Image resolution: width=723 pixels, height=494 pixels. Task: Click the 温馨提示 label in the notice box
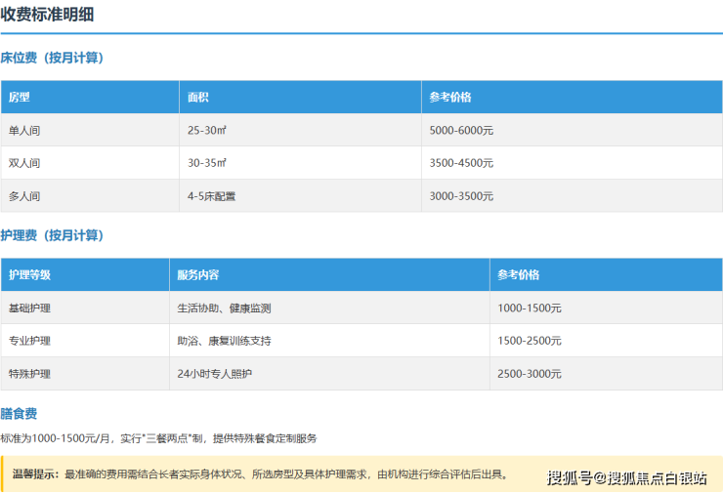pyautogui.click(x=36, y=474)
